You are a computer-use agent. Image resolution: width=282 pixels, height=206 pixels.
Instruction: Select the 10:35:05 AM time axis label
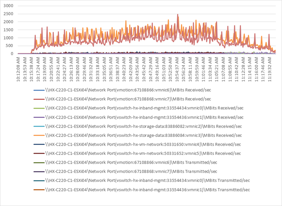[x=104, y=69]
